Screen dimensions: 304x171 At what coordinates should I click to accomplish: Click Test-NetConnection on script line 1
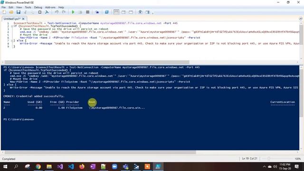[62, 23]
